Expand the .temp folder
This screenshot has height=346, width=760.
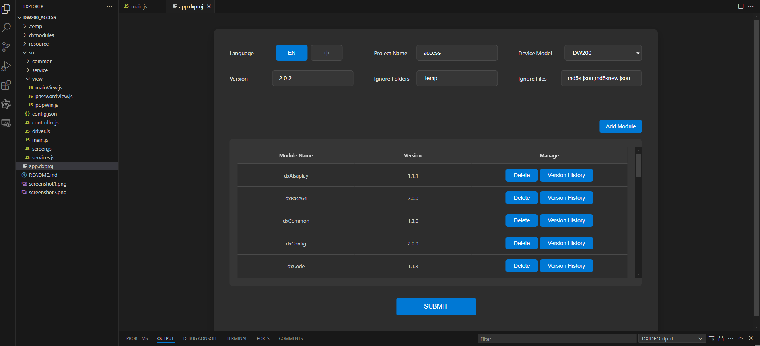click(x=67, y=26)
